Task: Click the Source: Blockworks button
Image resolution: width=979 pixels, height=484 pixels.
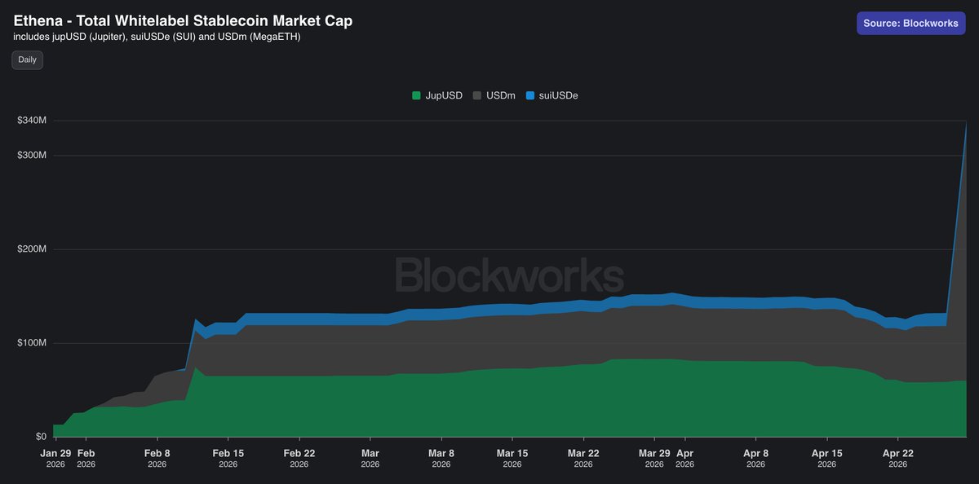Action: 910,23
